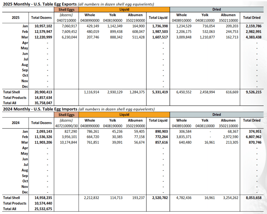267x214 pixels.
Task: Select exports Mar dried yolk 1,210,877
Action: (207, 37)
